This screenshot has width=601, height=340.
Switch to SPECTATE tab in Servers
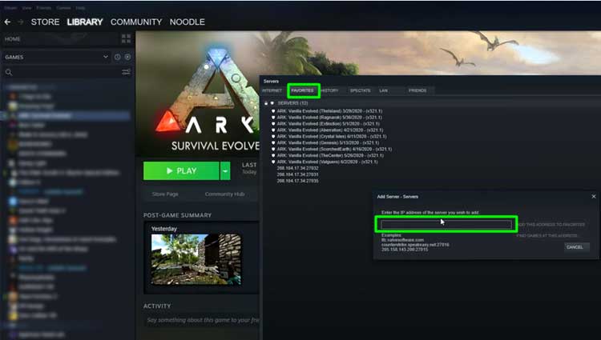pyautogui.click(x=361, y=90)
